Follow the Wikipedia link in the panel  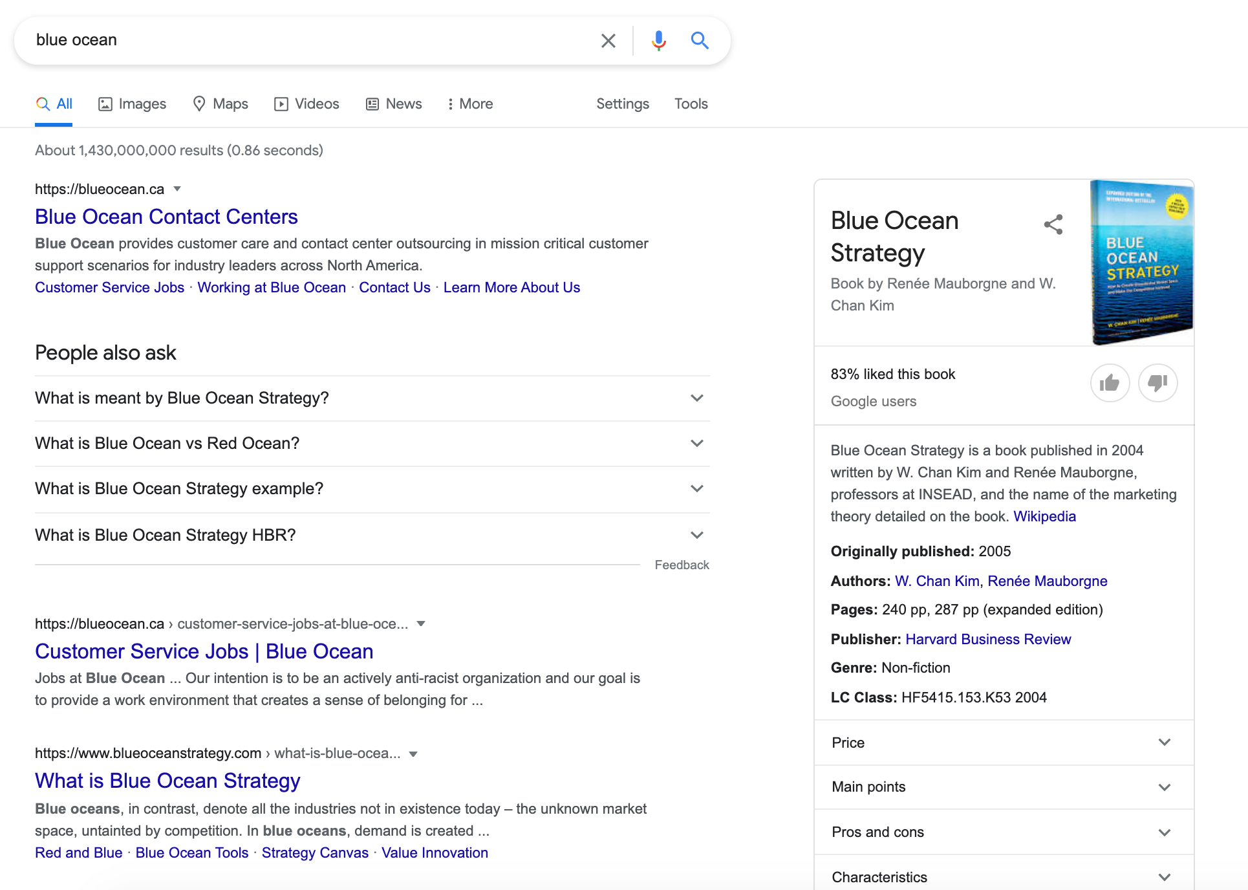1044,516
